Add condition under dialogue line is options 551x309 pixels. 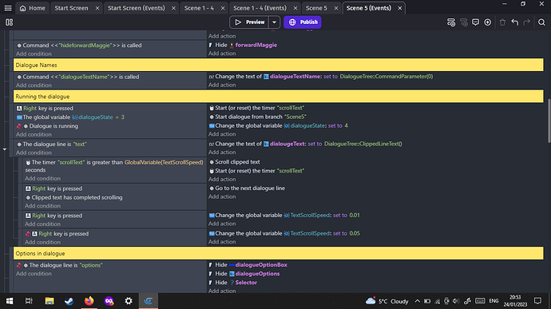coord(34,274)
